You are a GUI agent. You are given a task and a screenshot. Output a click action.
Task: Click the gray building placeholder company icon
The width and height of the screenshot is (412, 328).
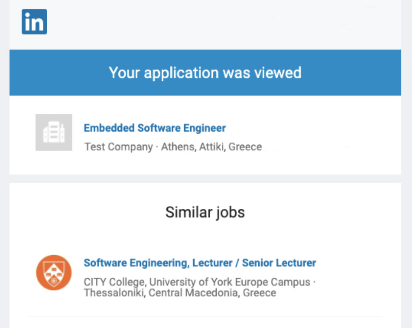pos(54,132)
